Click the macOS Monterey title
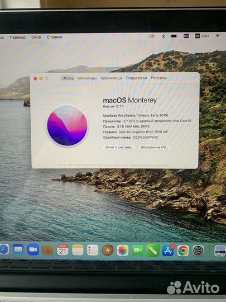Image resolution: width=226 pixels, height=302 pixels. (130, 100)
